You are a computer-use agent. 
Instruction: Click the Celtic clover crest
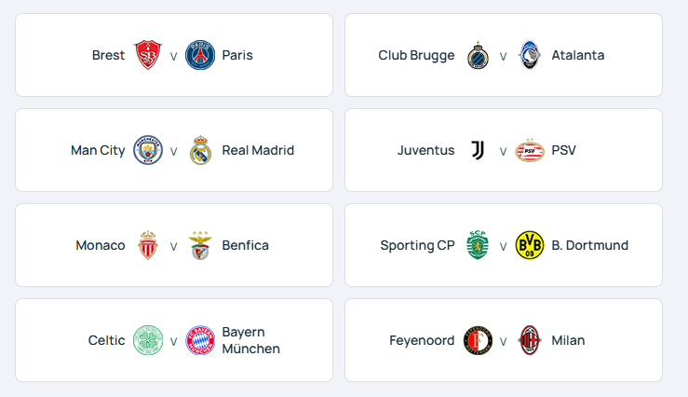148,340
